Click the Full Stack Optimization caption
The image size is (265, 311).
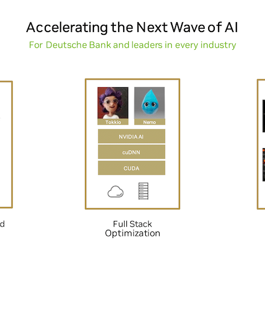click(132, 229)
